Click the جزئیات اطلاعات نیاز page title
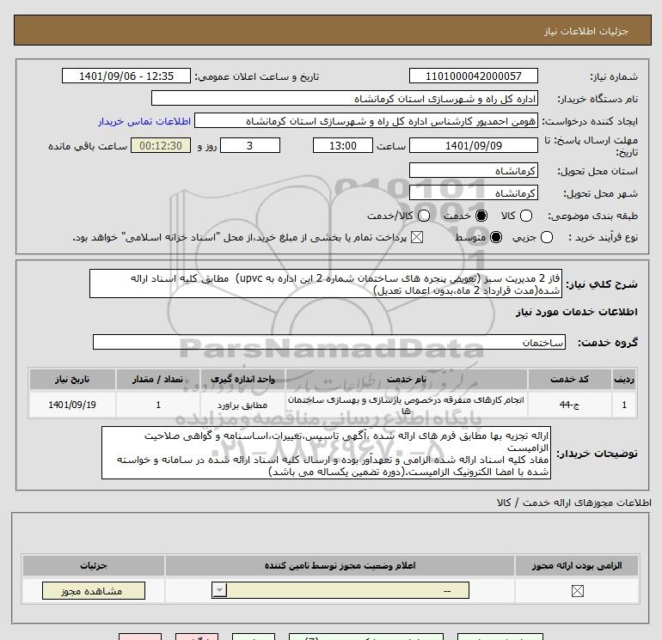The height and width of the screenshot is (640, 662). 586,31
